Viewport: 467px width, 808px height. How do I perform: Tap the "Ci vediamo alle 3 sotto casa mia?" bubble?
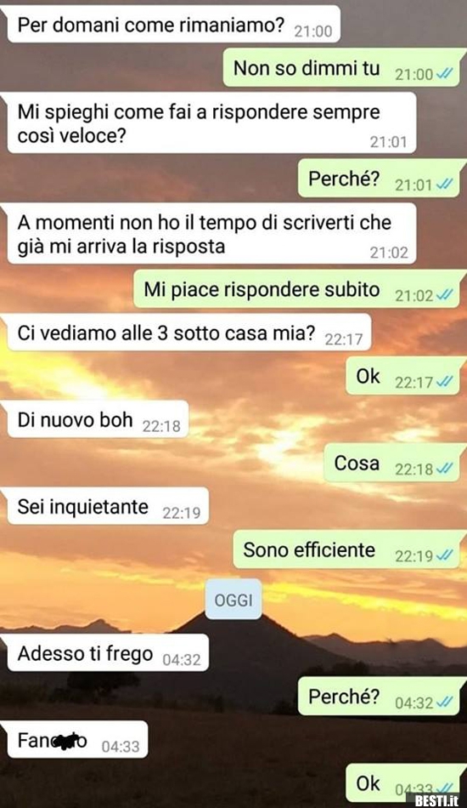188,333
